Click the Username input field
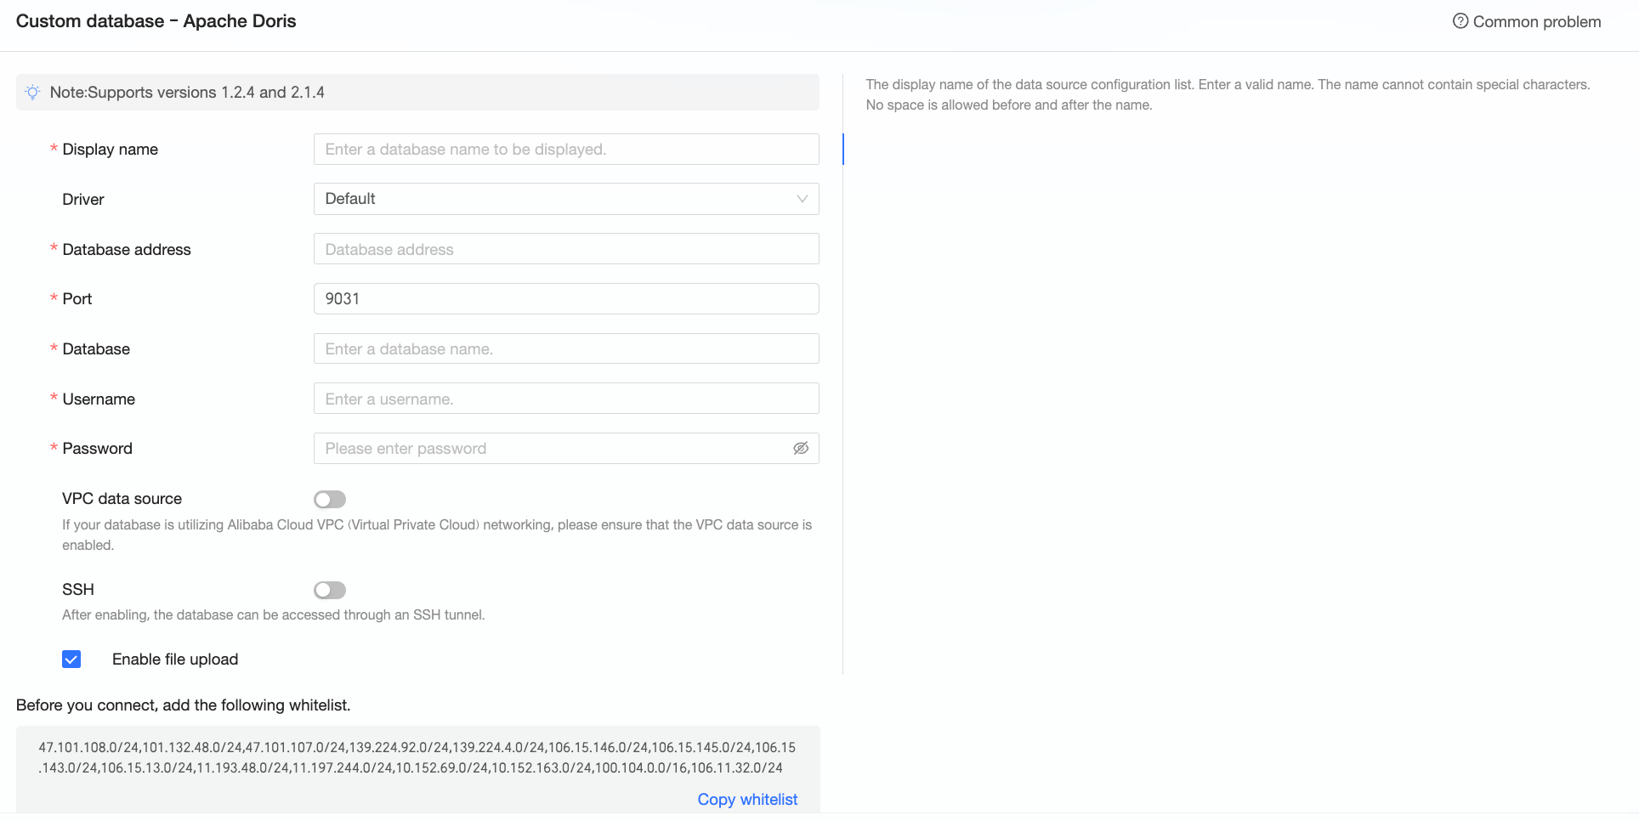Viewport: 1639px width, 821px height. click(x=566, y=399)
